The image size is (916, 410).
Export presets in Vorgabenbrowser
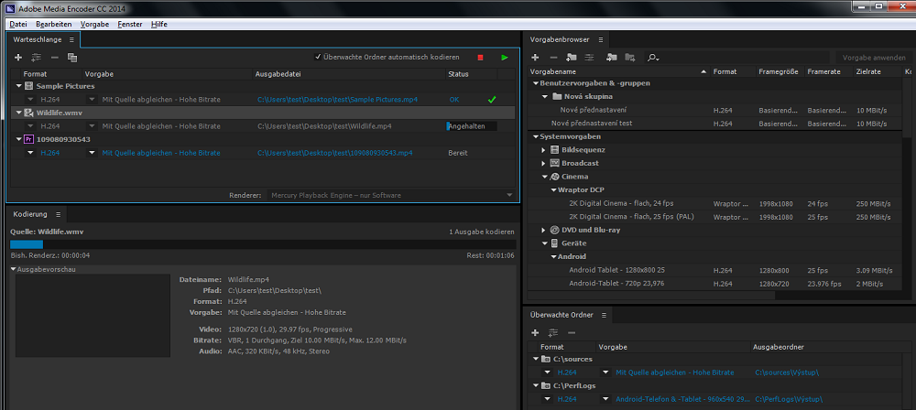tap(630, 58)
